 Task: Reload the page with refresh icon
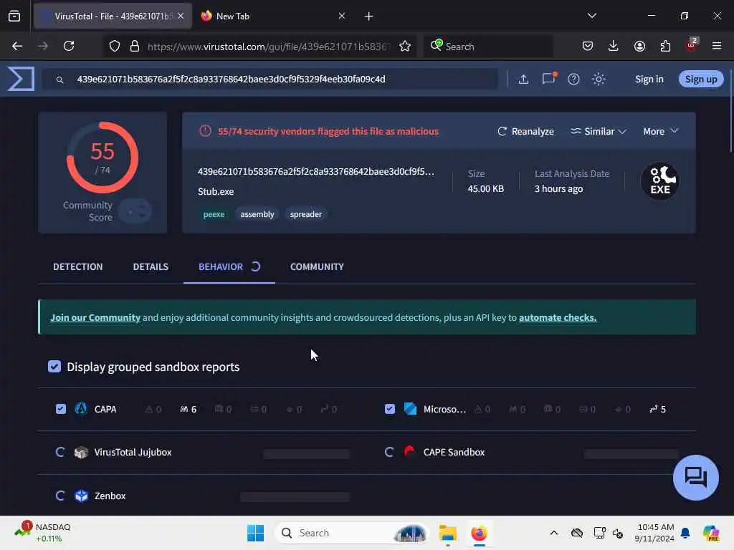pyautogui.click(x=69, y=46)
